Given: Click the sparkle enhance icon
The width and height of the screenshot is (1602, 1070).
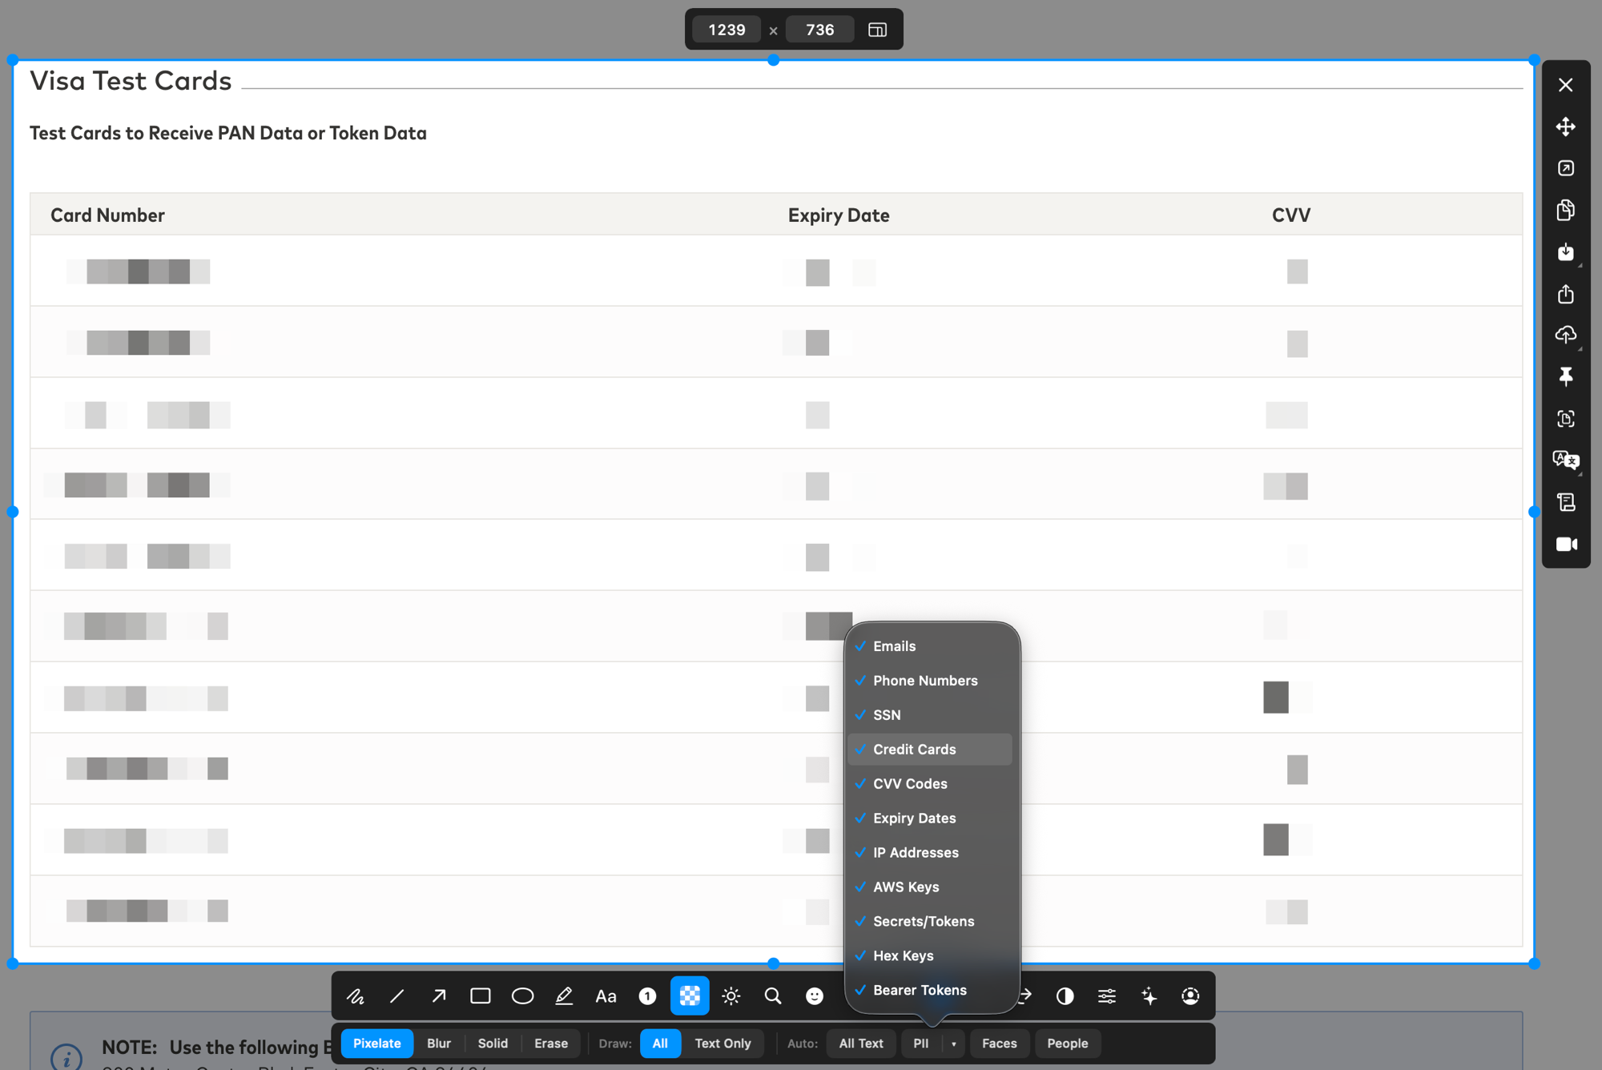Looking at the screenshot, I should (1149, 996).
